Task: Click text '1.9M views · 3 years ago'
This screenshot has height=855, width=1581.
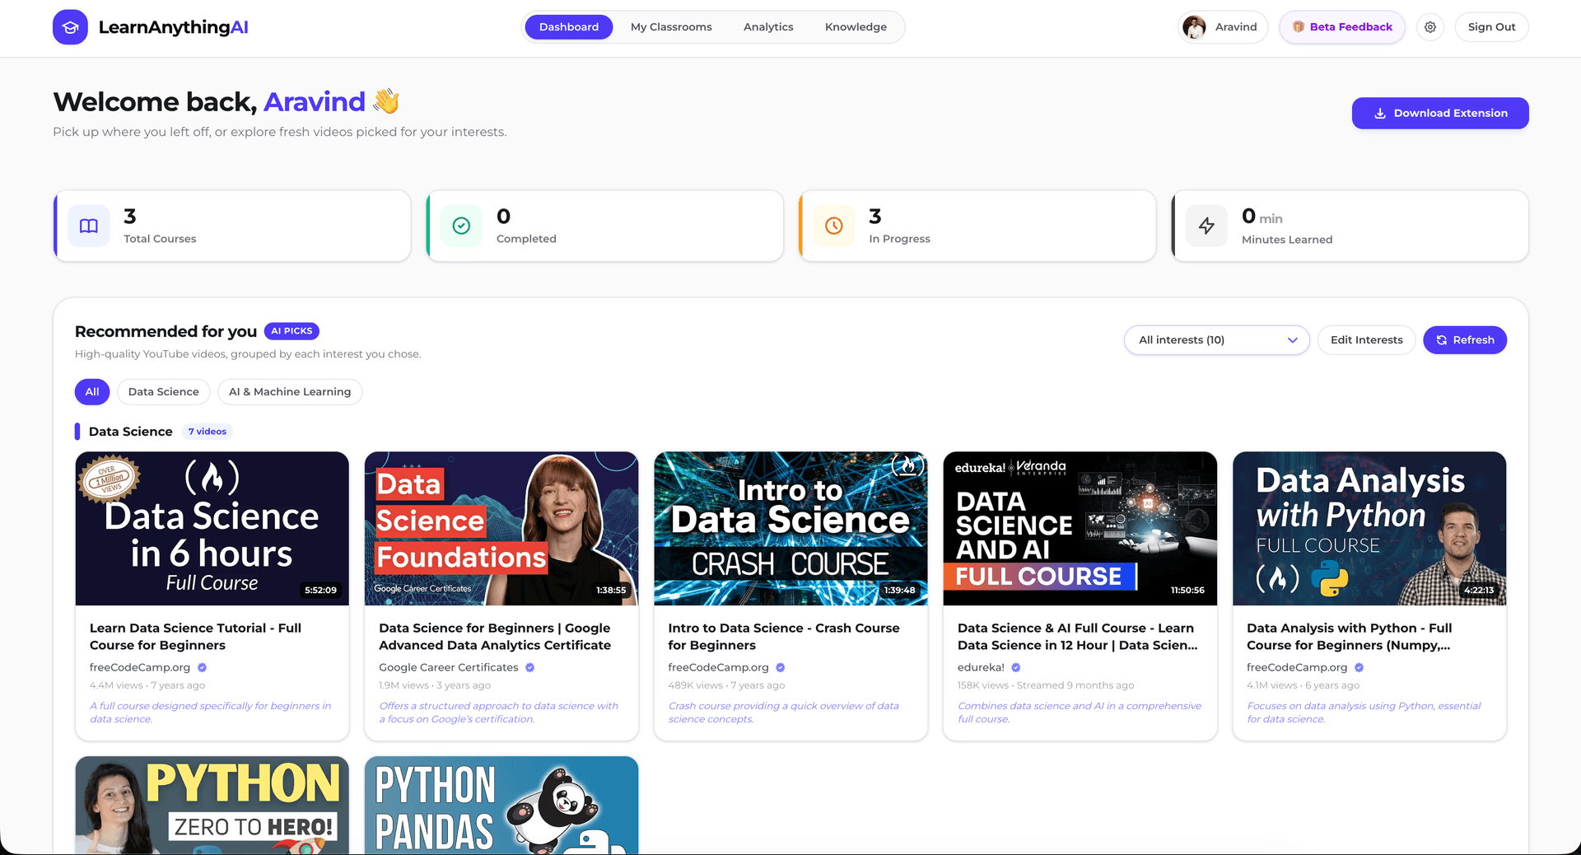Action: pyautogui.click(x=435, y=685)
